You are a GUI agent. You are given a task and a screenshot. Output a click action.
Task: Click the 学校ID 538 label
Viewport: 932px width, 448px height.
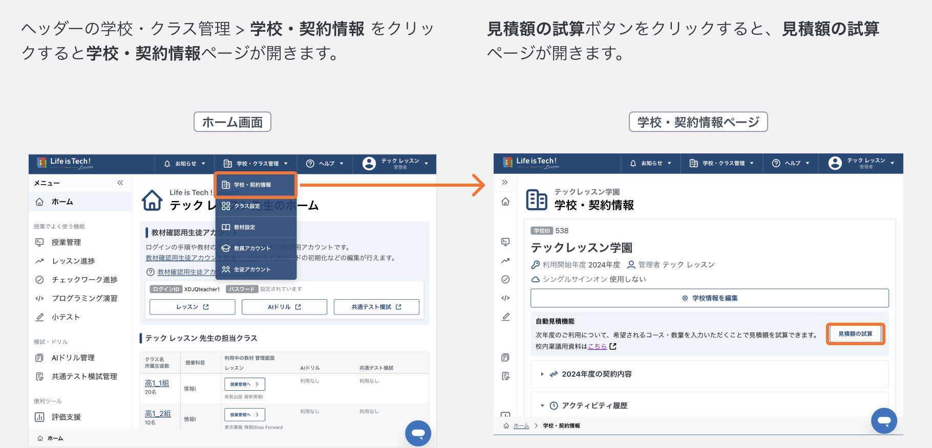550,231
